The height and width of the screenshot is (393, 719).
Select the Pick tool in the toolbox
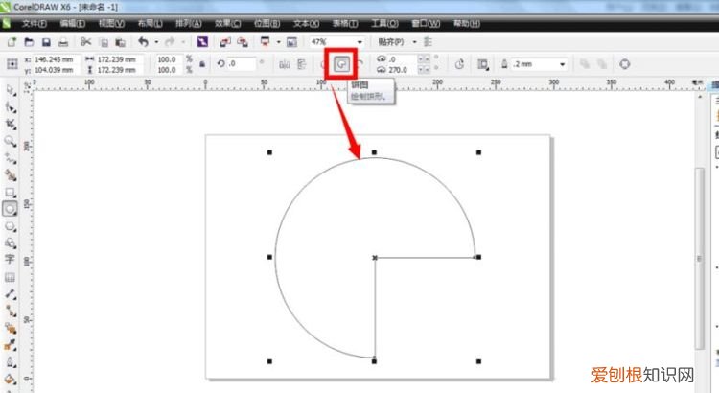point(11,89)
